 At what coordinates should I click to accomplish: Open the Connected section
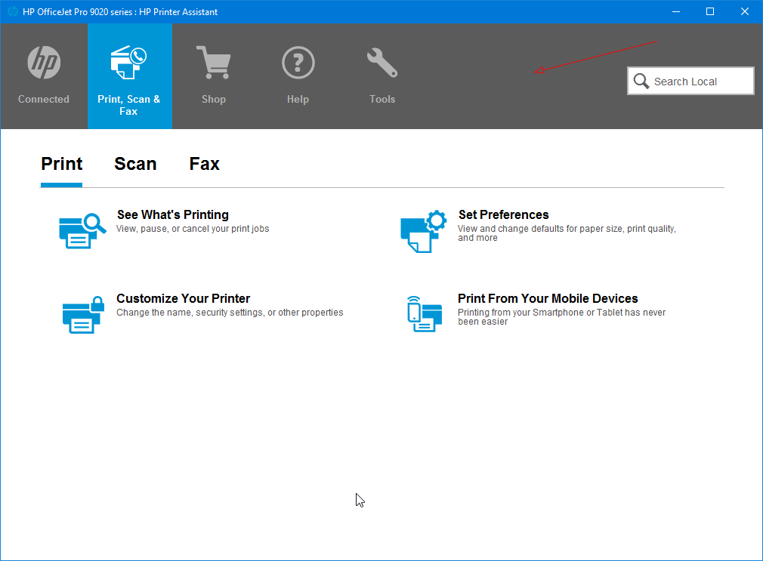point(43,76)
